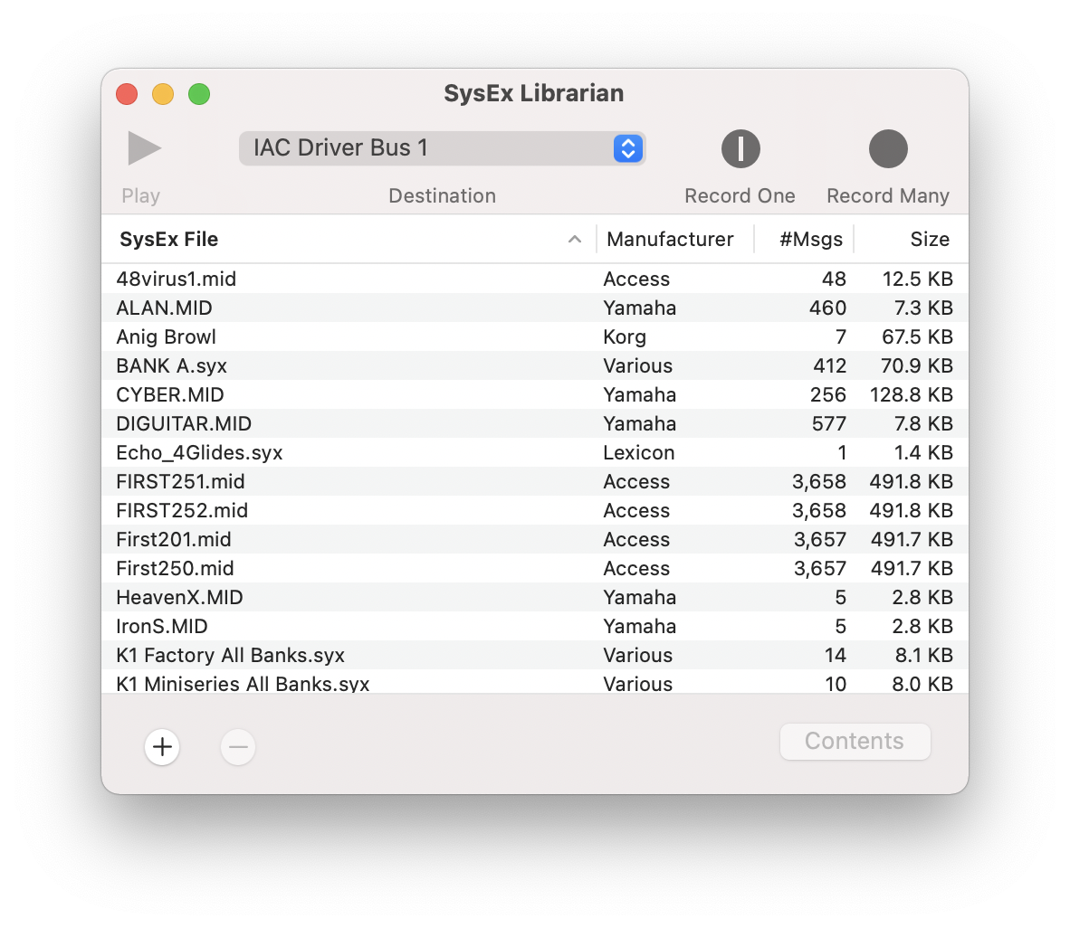Image resolution: width=1070 pixels, height=928 pixels.
Task: Pick Echo_4Glides.syx from the library
Action: (x=199, y=453)
